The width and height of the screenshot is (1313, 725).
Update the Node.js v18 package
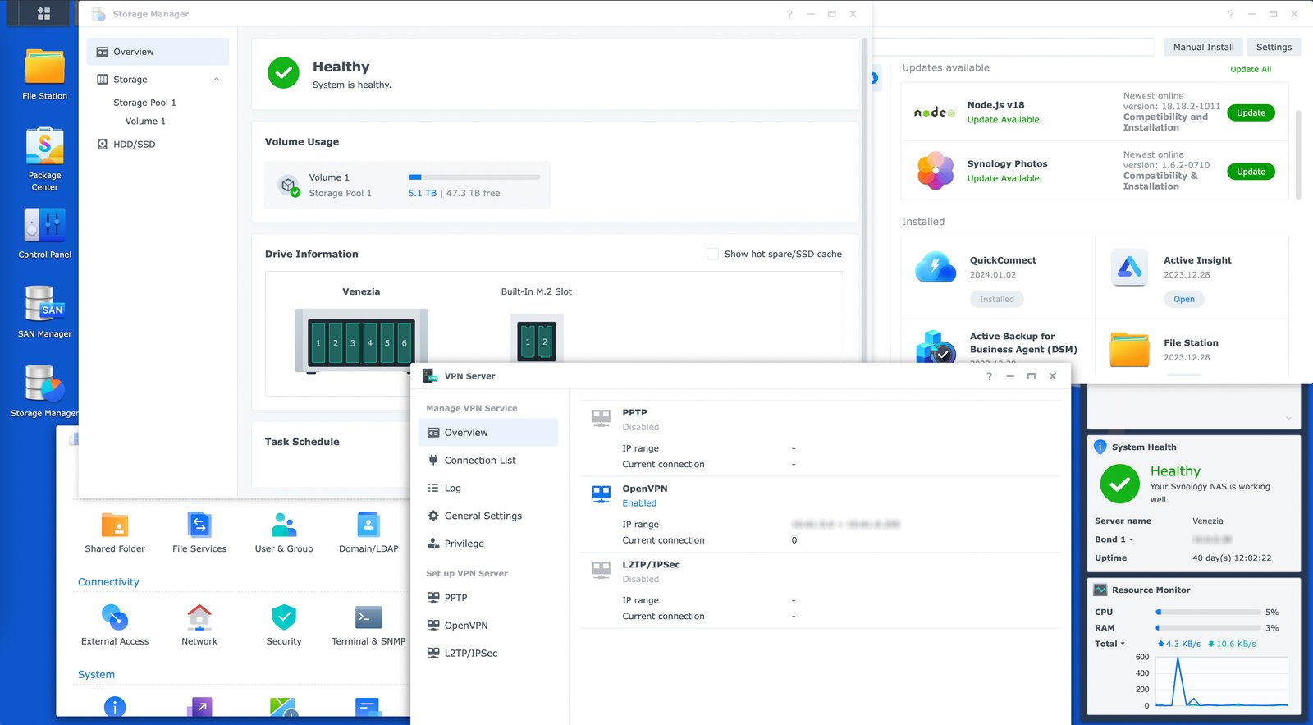tap(1251, 113)
